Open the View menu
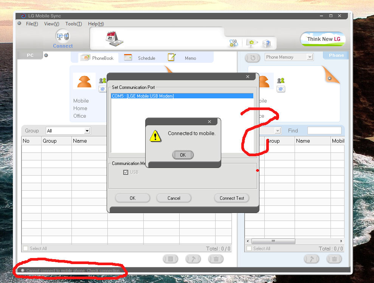Screen dimensions: 374x283 click(x=51, y=23)
